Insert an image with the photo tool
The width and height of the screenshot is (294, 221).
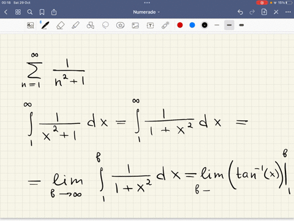click(x=135, y=25)
